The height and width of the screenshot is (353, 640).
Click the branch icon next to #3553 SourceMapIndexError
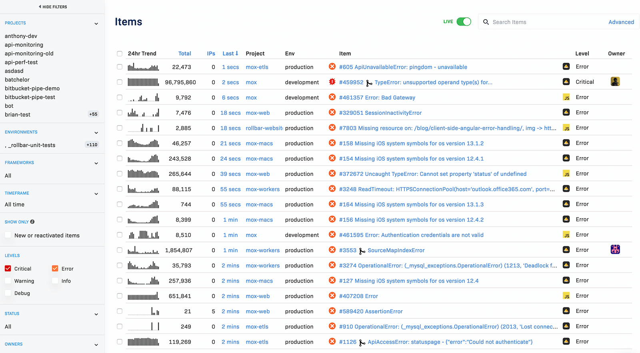[362, 251]
